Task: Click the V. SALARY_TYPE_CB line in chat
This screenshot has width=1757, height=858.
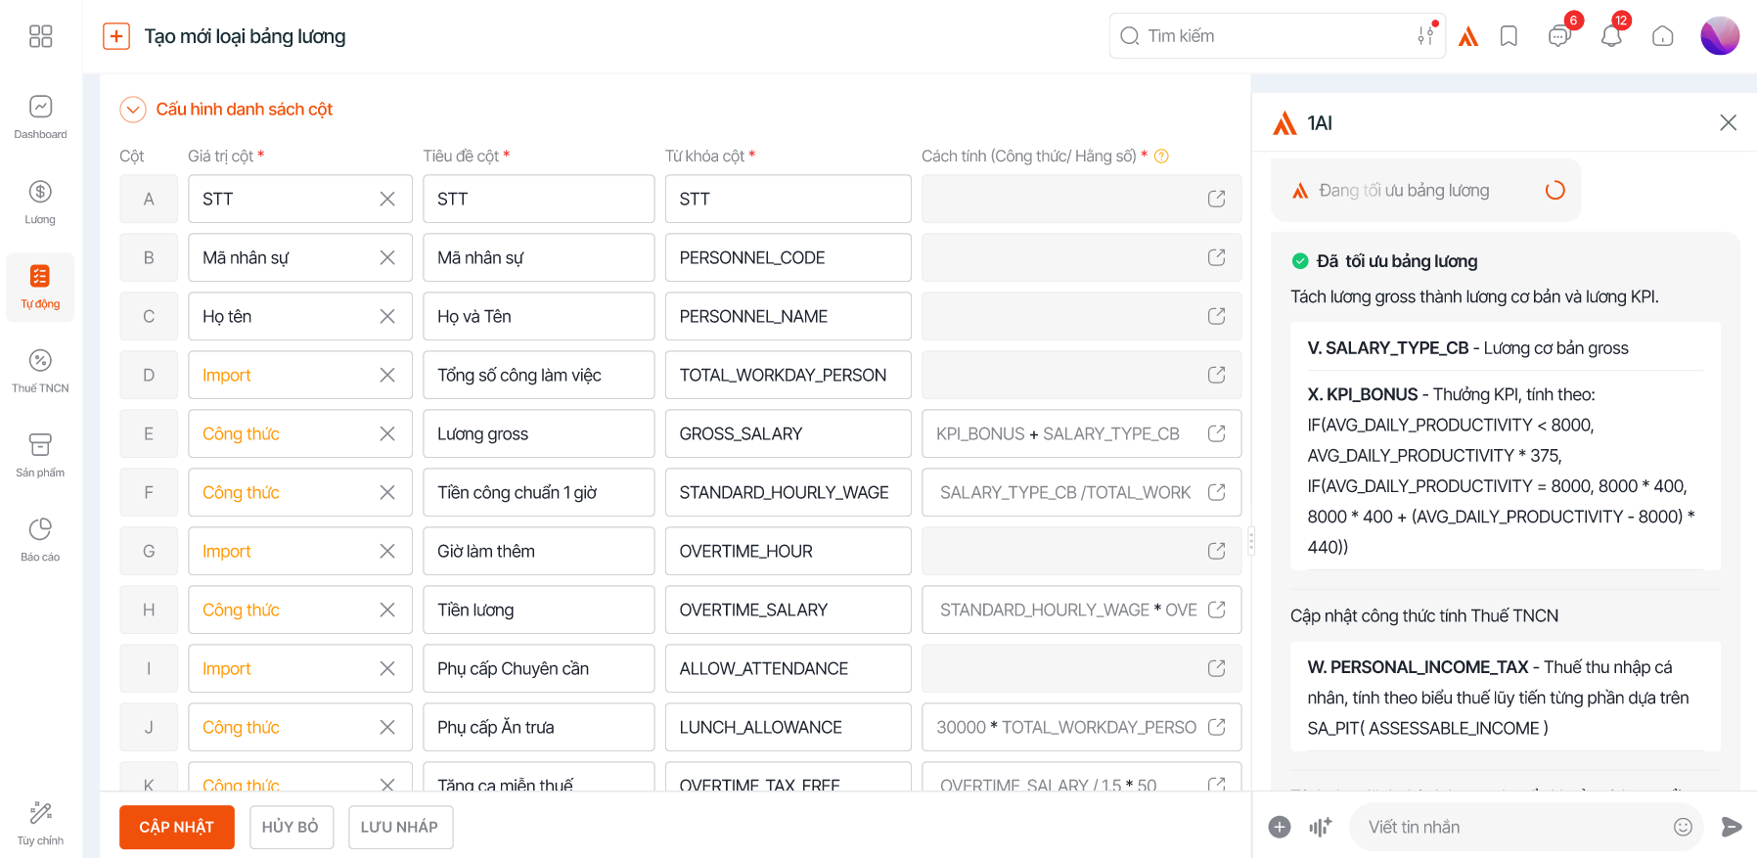Action: tap(1467, 348)
